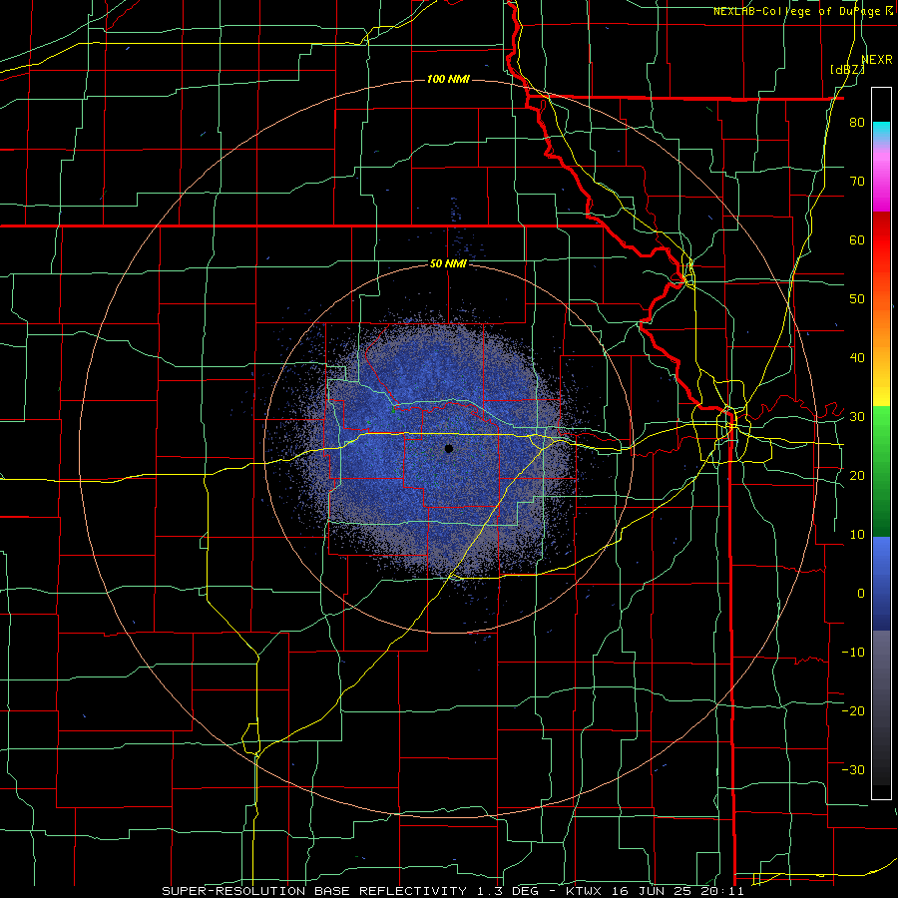
Task: Click the '80' value on the dBZ scale
Action: click(857, 122)
